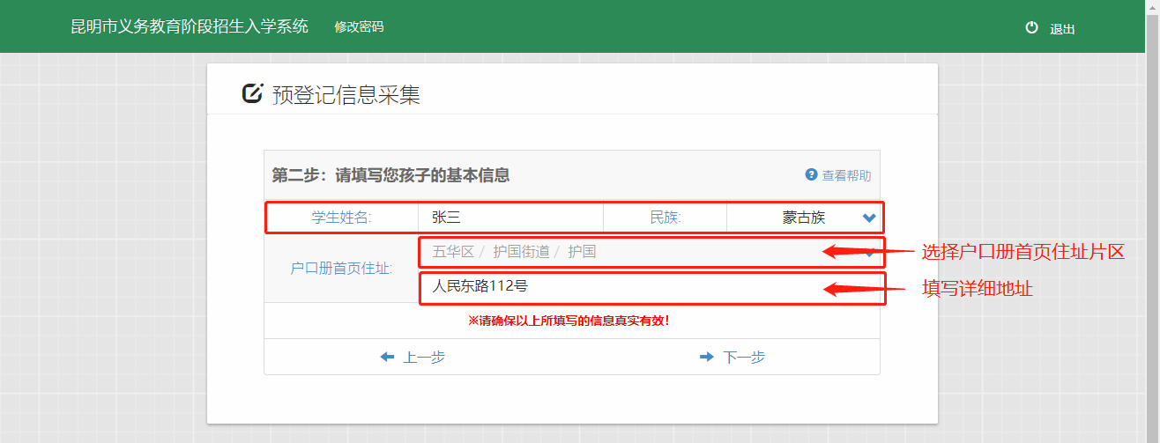Click the chevron arrow of address area selector
Screen dimensions: 1160x443
870,253
